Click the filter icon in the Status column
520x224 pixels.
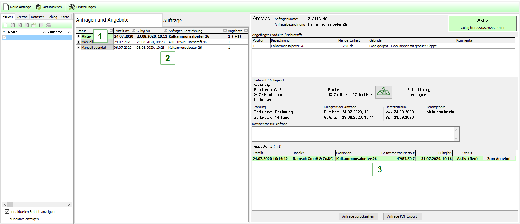click(111, 31)
